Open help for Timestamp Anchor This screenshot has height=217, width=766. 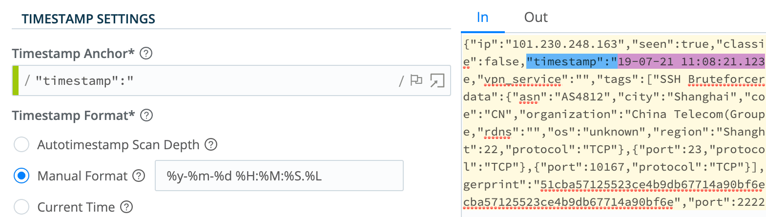click(146, 53)
